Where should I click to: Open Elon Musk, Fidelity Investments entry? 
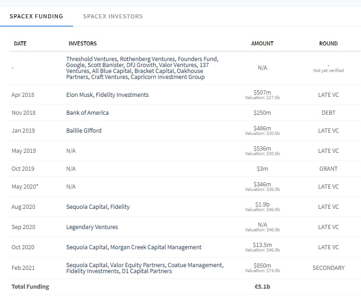[107, 95]
